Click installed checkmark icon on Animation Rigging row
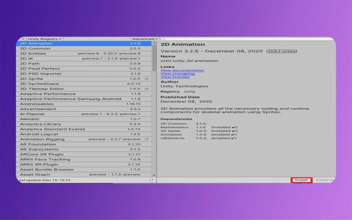Image resolution: width=352 pixels, height=220 pixels. pyautogui.click(x=147, y=139)
